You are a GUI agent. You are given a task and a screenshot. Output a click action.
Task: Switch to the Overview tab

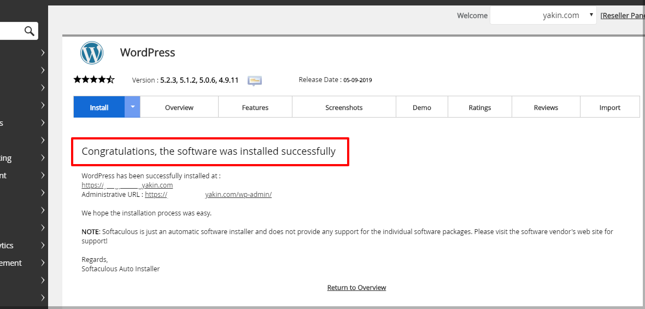coord(179,107)
